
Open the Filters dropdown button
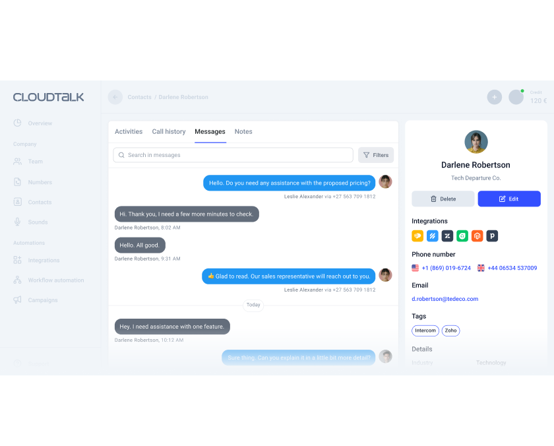(375, 155)
